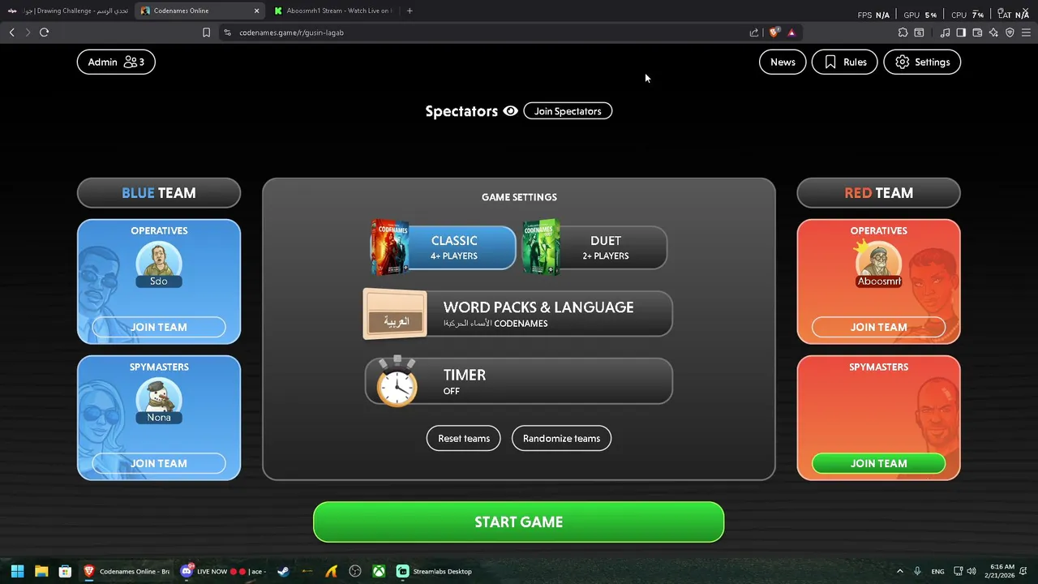
Task: Expand hidden system tray icons
Action: click(x=899, y=571)
